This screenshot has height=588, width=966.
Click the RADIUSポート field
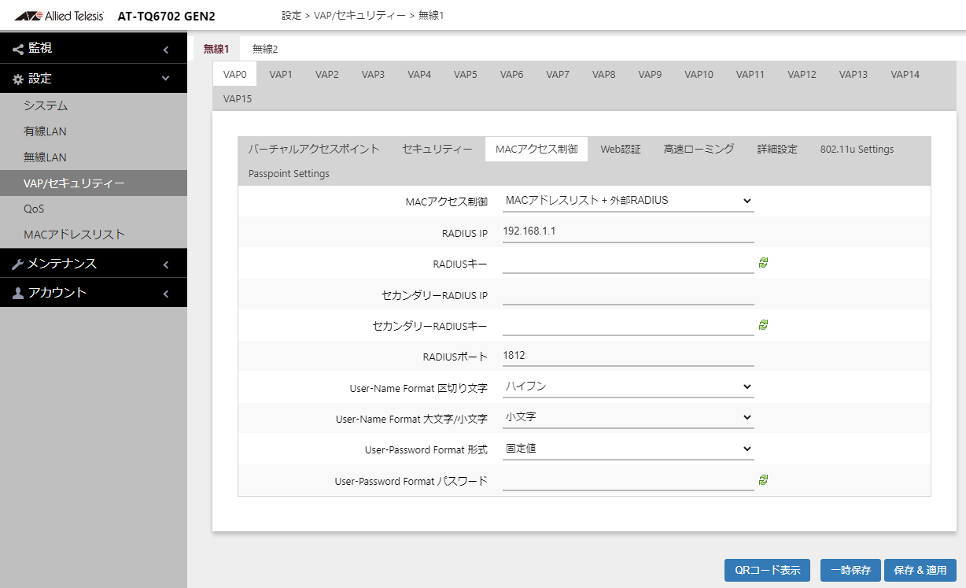click(x=628, y=356)
